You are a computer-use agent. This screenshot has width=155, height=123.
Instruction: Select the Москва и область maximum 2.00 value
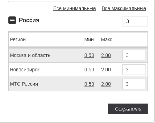(x=106, y=55)
